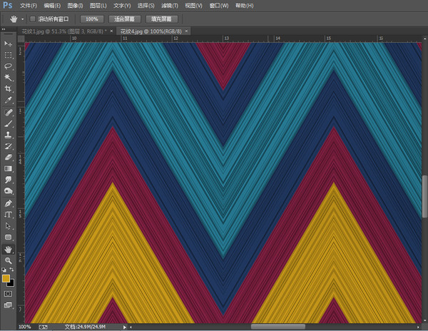Open the 编辑(E) menu
This screenshot has height=331, width=428.
tap(52, 6)
